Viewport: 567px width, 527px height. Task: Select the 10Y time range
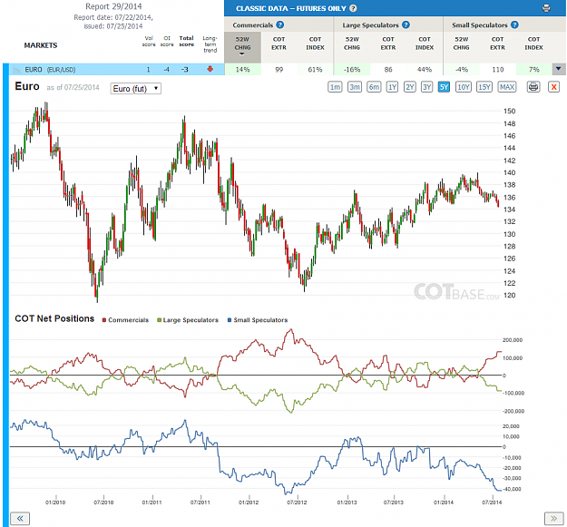pos(464,87)
